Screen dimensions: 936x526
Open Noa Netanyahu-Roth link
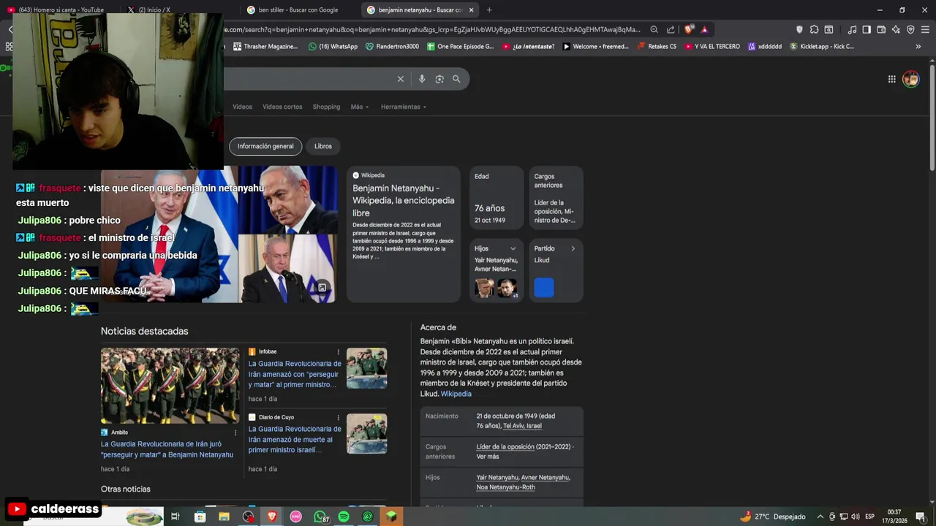(x=505, y=487)
